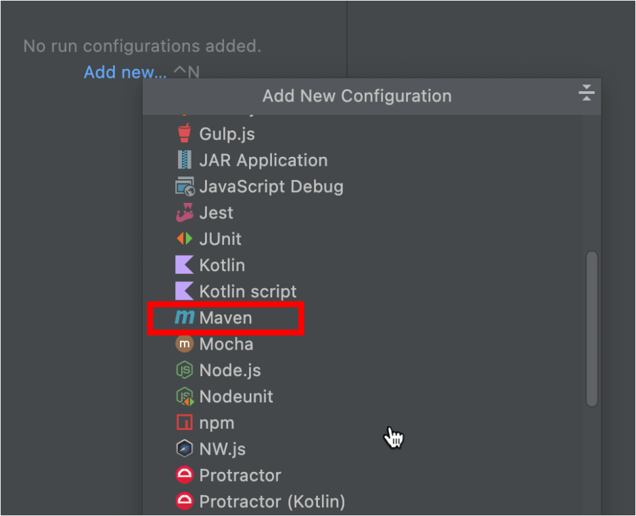Click the Kotlin icon
This screenshot has height=516, width=636.
tap(183, 265)
